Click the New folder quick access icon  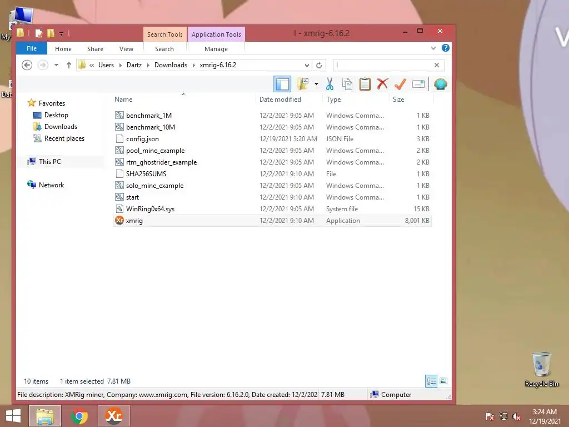coord(51,33)
